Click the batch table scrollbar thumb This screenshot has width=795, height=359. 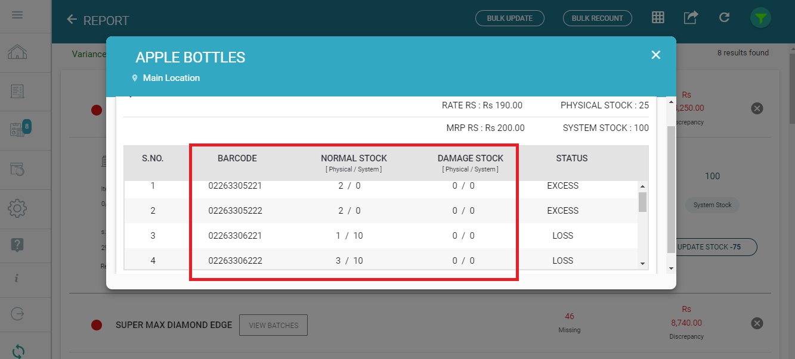tap(642, 202)
